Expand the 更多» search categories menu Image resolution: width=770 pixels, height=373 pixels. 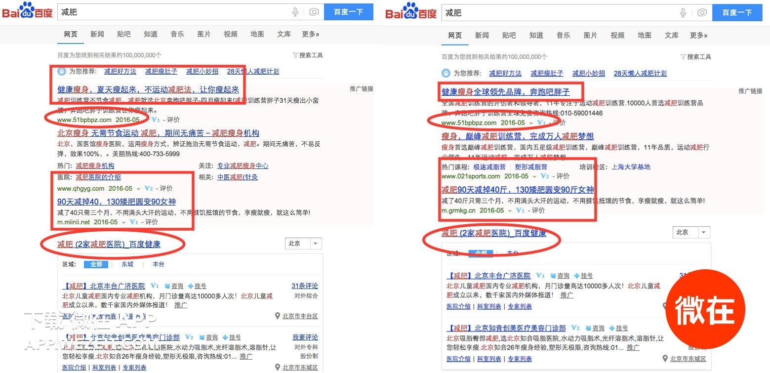point(311,34)
